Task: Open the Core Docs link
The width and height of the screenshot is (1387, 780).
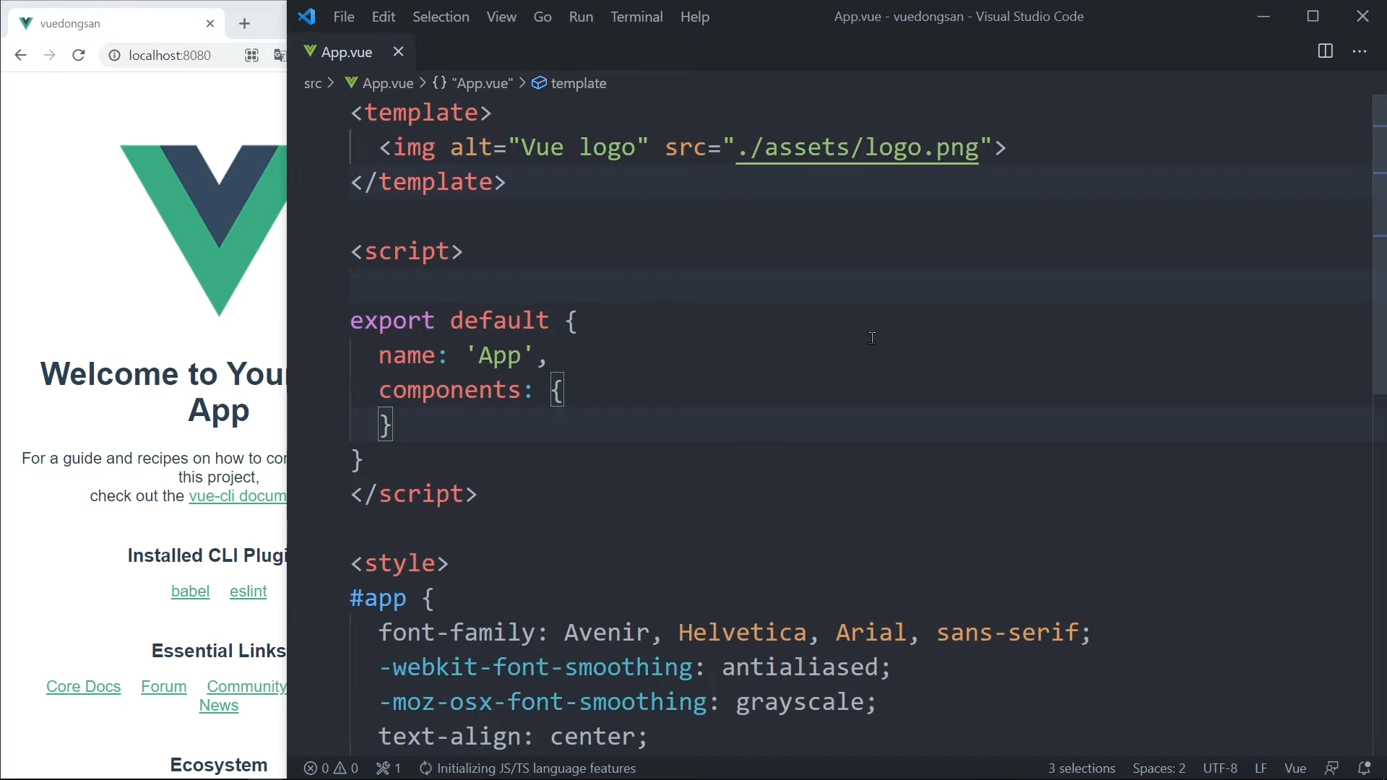Action: (x=83, y=686)
